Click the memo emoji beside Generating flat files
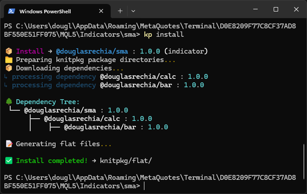The height and width of the screenshot is (194, 307). click(8, 144)
